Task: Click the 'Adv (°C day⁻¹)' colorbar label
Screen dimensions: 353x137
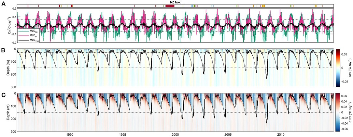Action: pyautogui.click(x=350, y=68)
